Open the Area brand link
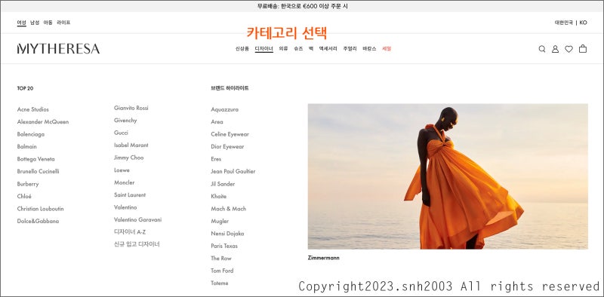The height and width of the screenshot is (297, 604). tap(217, 122)
